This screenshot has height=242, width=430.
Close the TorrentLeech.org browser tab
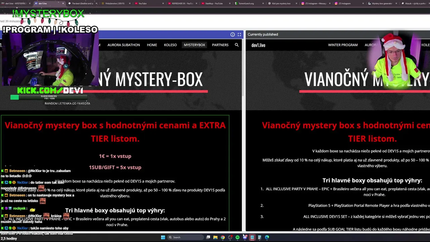[263, 3]
